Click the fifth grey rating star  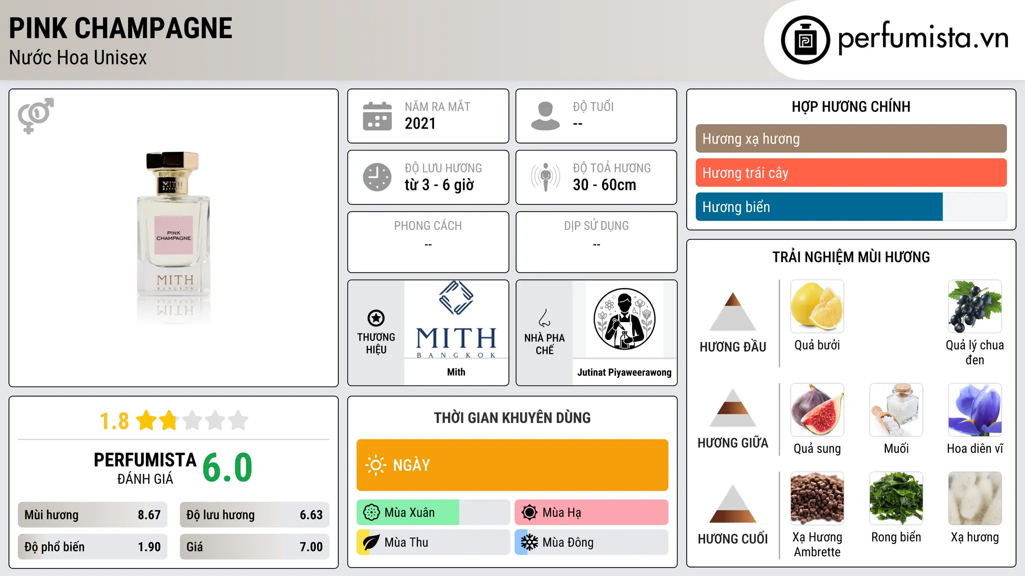coord(238,420)
